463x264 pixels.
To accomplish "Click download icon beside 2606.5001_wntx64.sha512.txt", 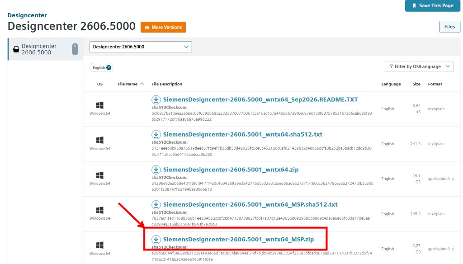I will click(156, 135).
